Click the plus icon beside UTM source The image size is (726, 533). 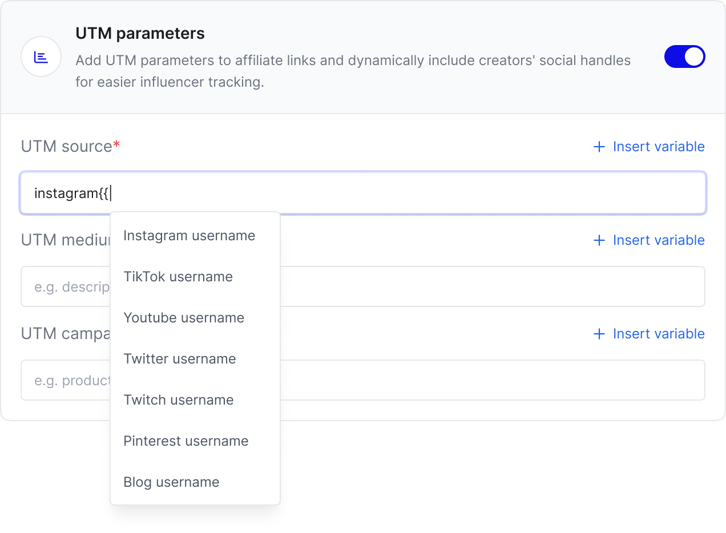click(599, 147)
